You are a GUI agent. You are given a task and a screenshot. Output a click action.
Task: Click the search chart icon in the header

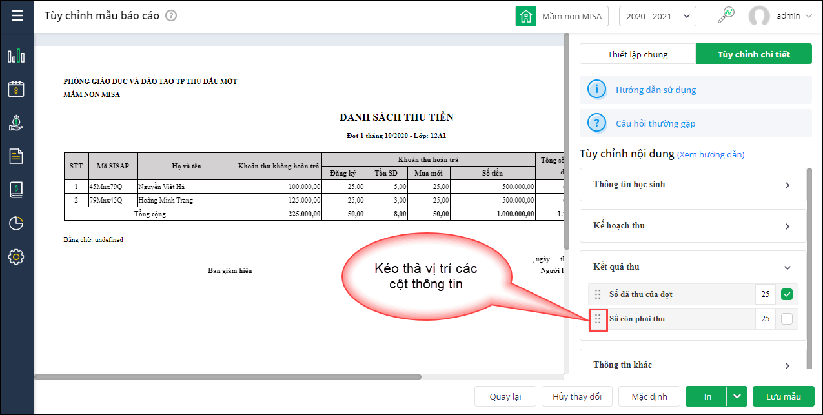(x=727, y=15)
